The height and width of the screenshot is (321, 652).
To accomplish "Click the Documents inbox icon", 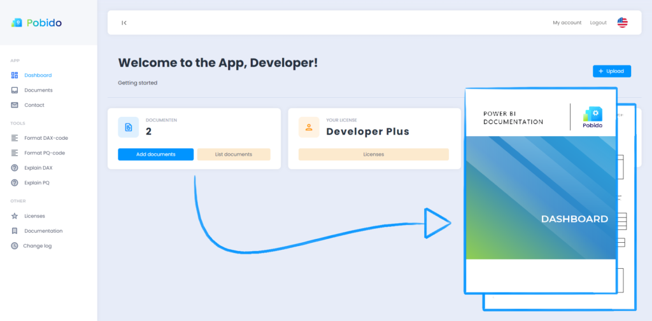I will point(15,90).
